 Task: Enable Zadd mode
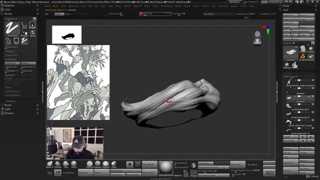pos(59,14)
